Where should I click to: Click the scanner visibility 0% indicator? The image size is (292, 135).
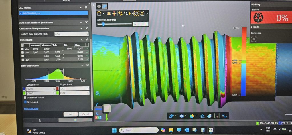tap(270, 18)
